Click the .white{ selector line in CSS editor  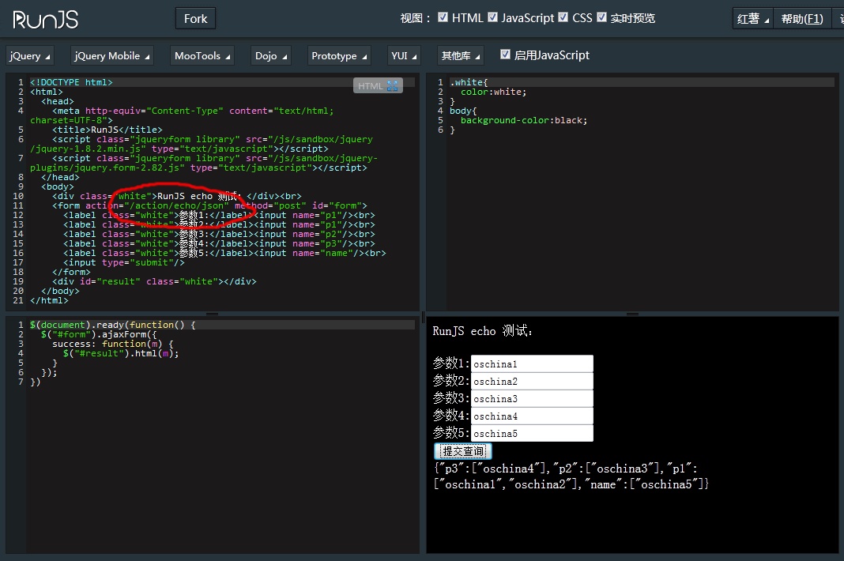[469, 82]
